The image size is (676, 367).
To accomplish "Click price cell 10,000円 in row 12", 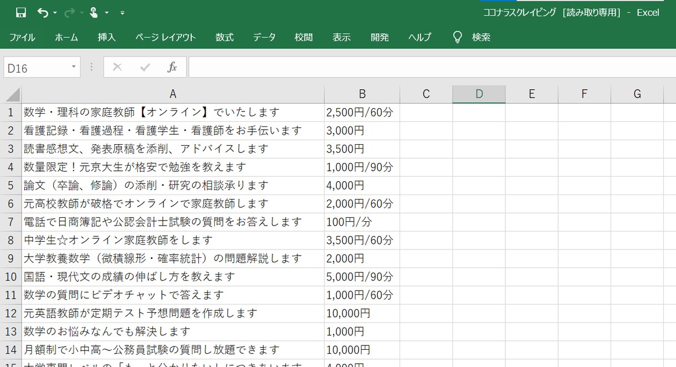I will click(x=362, y=314).
